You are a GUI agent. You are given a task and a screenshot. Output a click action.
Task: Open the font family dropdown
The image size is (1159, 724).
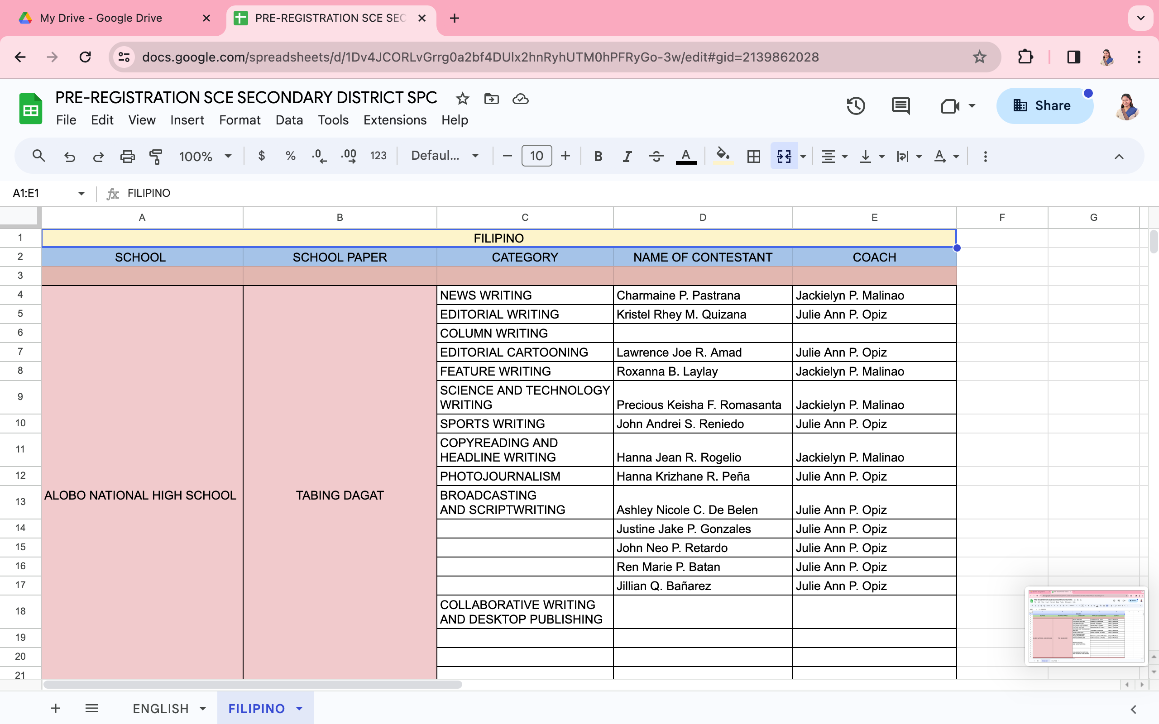click(x=445, y=156)
